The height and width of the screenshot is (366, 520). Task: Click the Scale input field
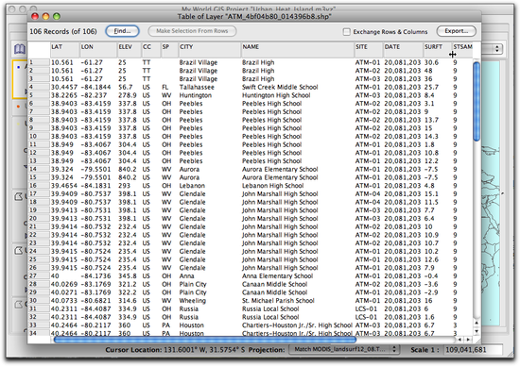tap(473, 349)
